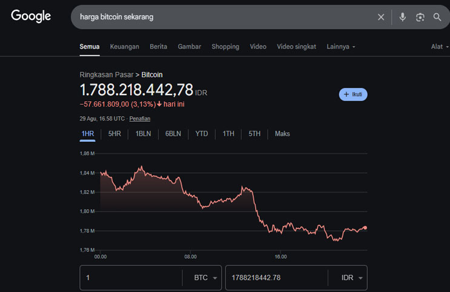Viewport: 450px width, 292px height.
Task: Select the 6BLN chart range
Action: pos(173,134)
